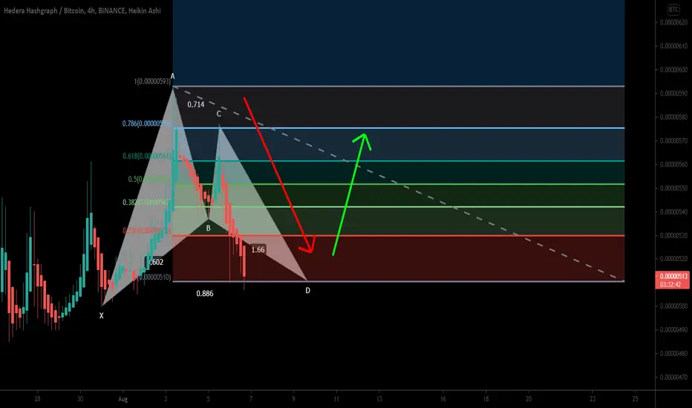Click the date label 13 on the time axis
This screenshot has width=692, height=408.
pyautogui.click(x=379, y=399)
